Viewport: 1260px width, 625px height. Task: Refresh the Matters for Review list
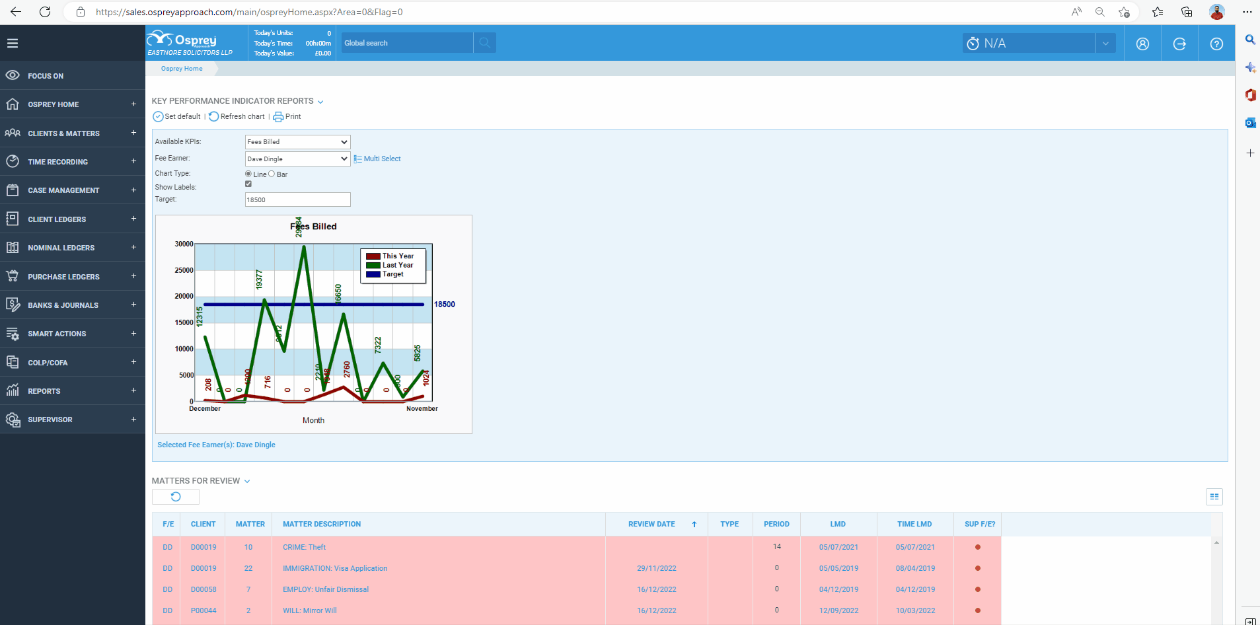[175, 496]
